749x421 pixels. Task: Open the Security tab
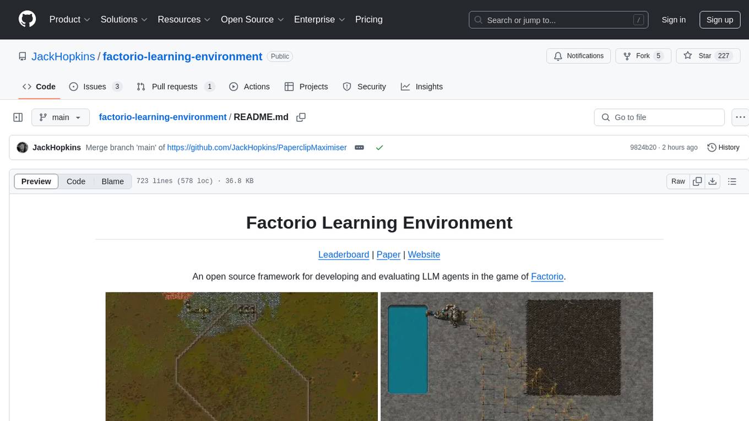click(364, 87)
